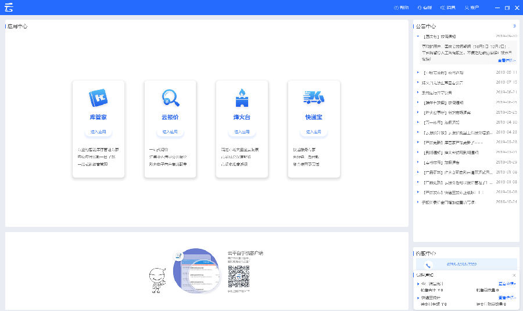523x311 pixels.
Task: Click the 快递宝 delivery truck icon
Action: tap(313, 97)
